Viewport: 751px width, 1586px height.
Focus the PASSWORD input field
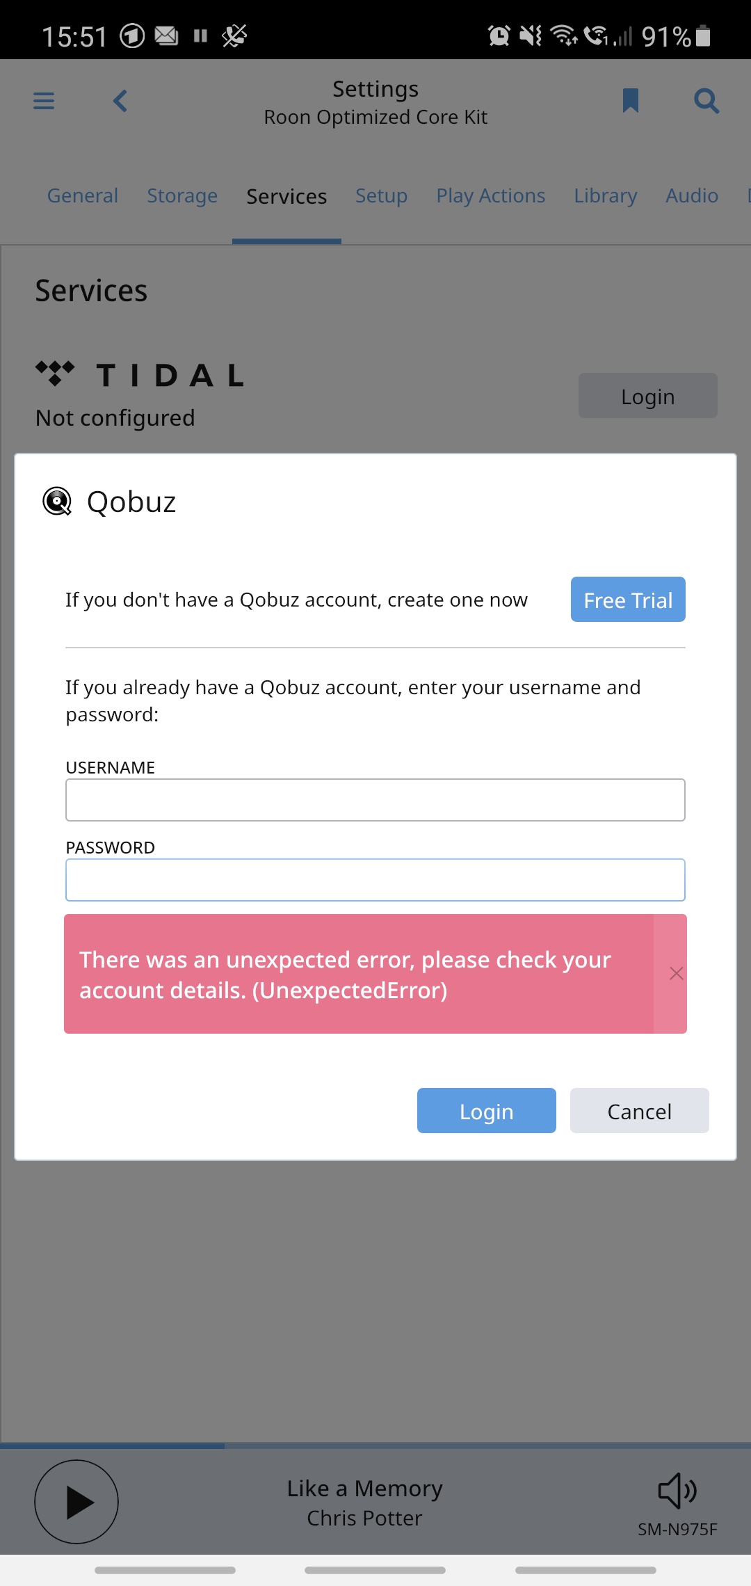point(375,880)
